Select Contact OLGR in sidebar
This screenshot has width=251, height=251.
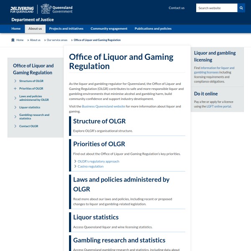pyautogui.click(x=28, y=126)
